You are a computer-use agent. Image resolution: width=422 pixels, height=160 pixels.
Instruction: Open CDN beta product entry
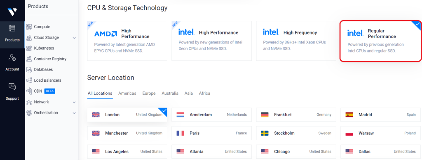(41, 91)
